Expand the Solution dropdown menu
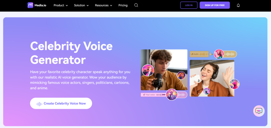 81,5
